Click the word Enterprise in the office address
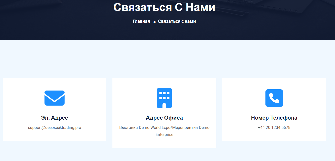The width and height of the screenshot is (335, 161). point(164,134)
